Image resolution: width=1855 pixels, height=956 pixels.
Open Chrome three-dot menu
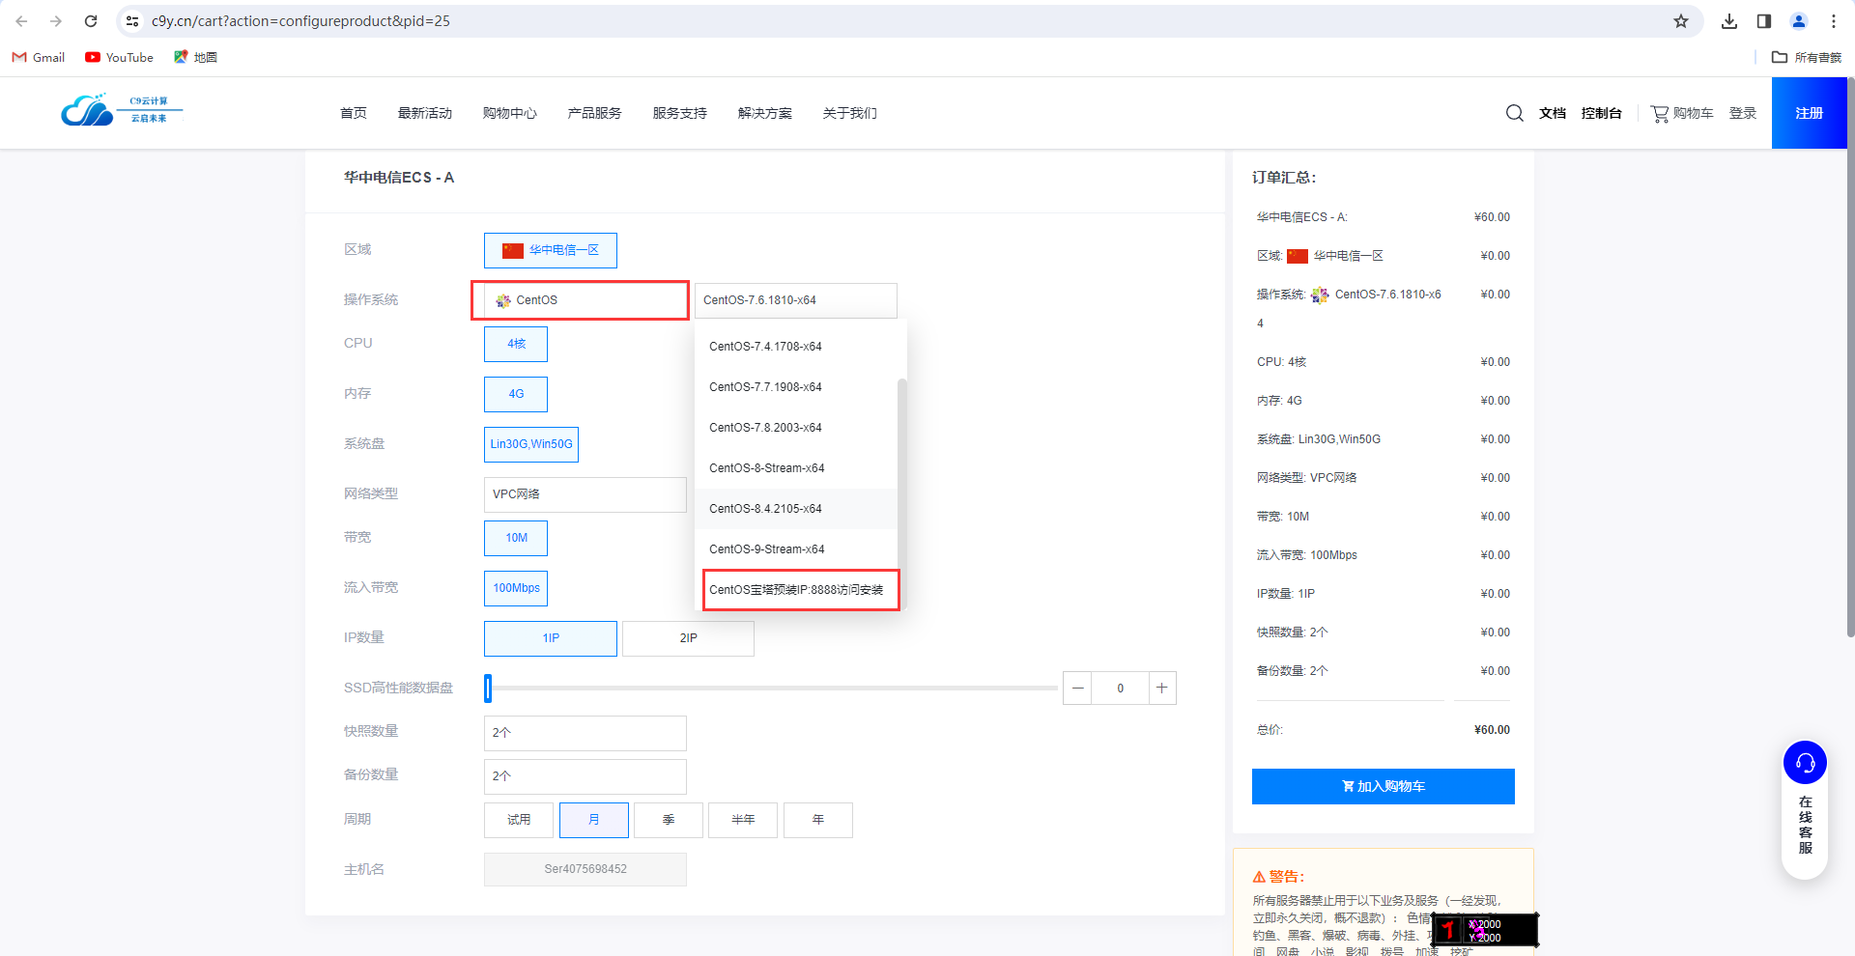[1834, 21]
